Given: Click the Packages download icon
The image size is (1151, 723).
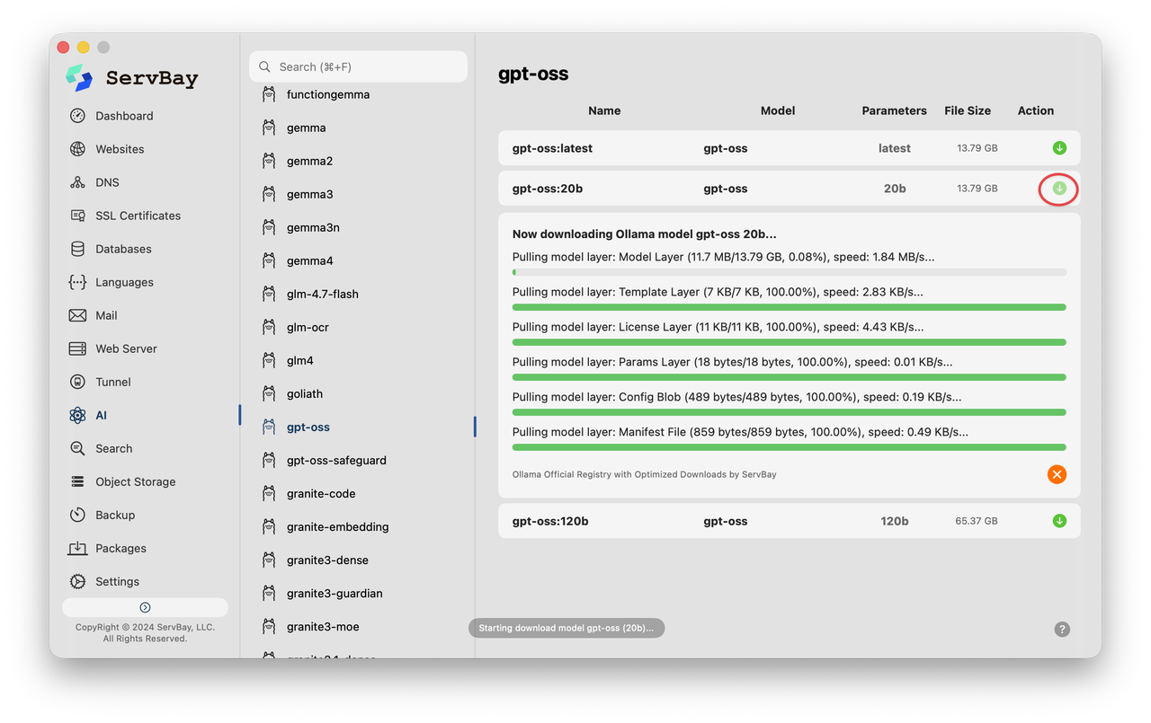Looking at the screenshot, I should [78, 548].
